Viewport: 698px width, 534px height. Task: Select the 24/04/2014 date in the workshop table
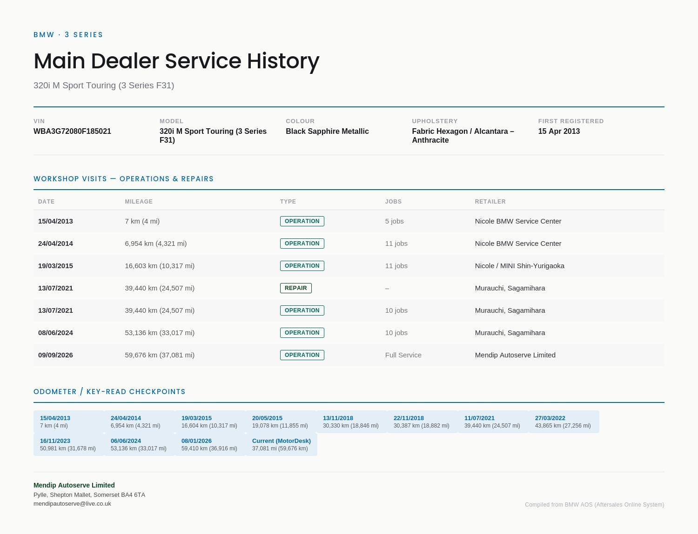(55, 244)
